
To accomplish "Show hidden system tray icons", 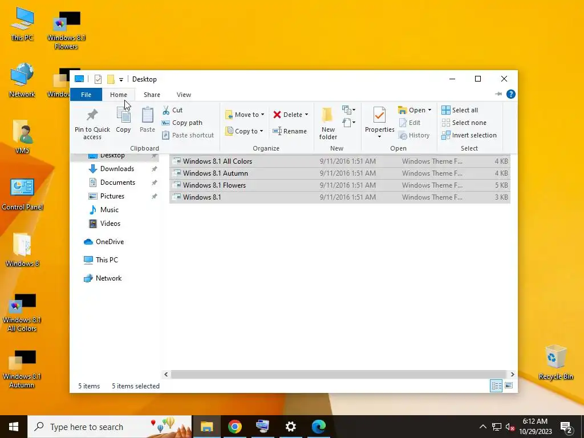I will [482, 427].
